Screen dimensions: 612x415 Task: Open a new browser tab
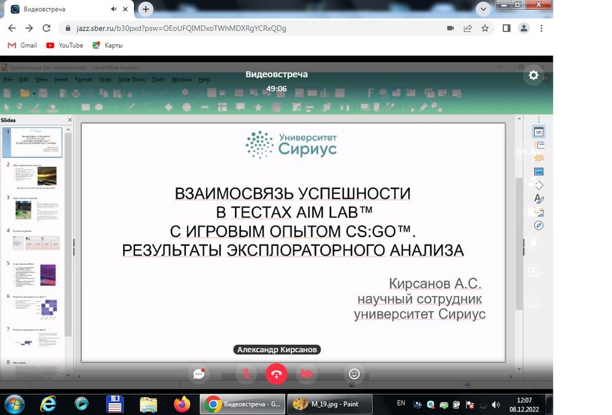point(146,9)
